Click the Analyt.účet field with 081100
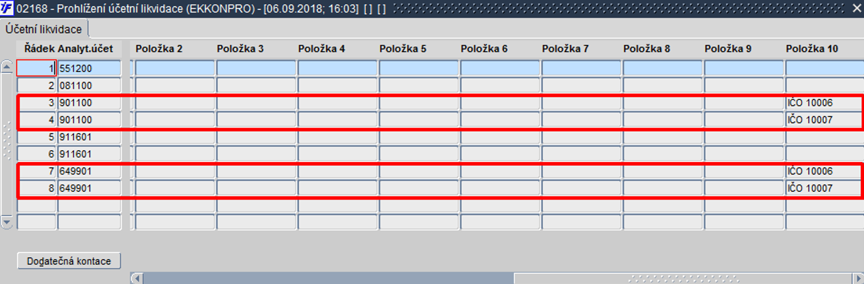The image size is (864, 284). (89, 85)
